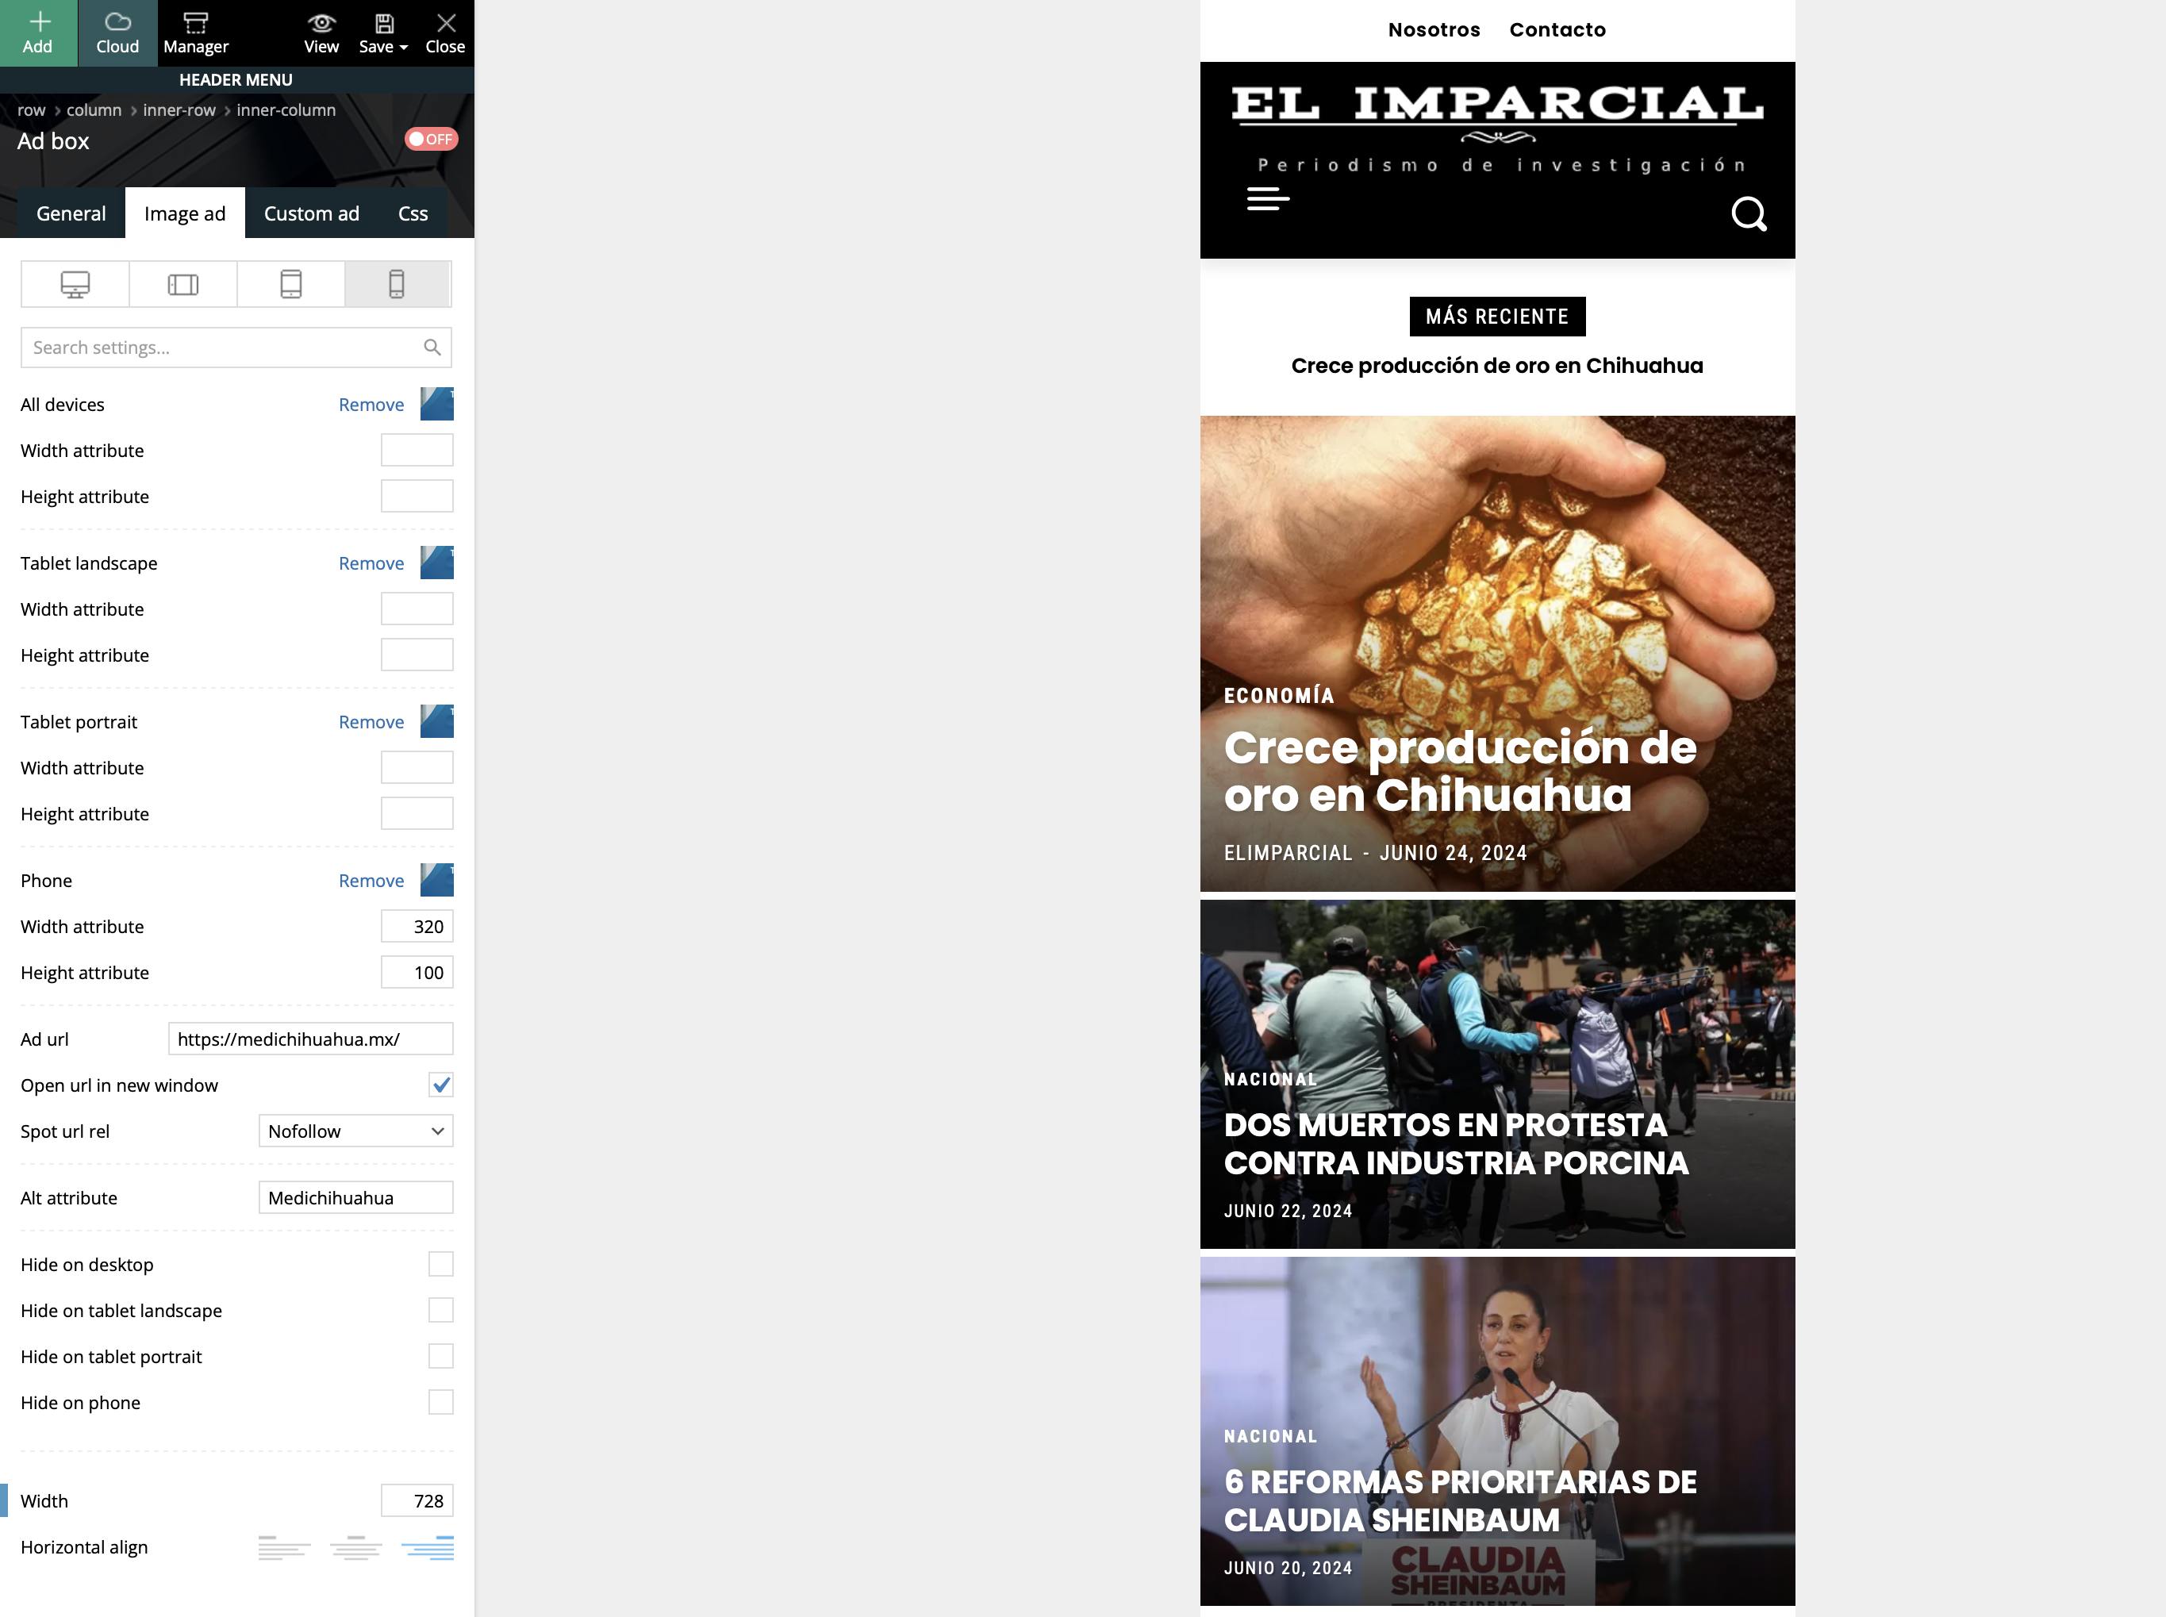Viewport: 2166px width, 1617px height.
Task: Remove the Phone image
Action: [371, 880]
